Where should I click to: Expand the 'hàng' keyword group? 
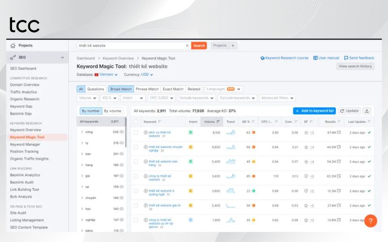pos(82,165)
